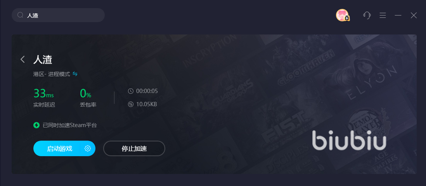Click the clock icon beside 00:00:05
The width and height of the screenshot is (426, 186).
[131, 91]
